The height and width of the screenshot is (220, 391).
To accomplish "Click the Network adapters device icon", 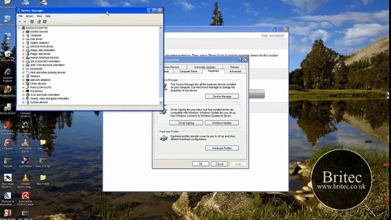I will pos(27,80).
